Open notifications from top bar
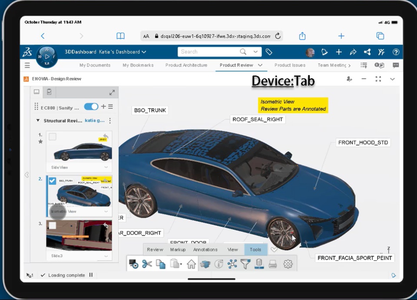Image resolution: width=417 pixels, height=300 pixels. (x=324, y=52)
